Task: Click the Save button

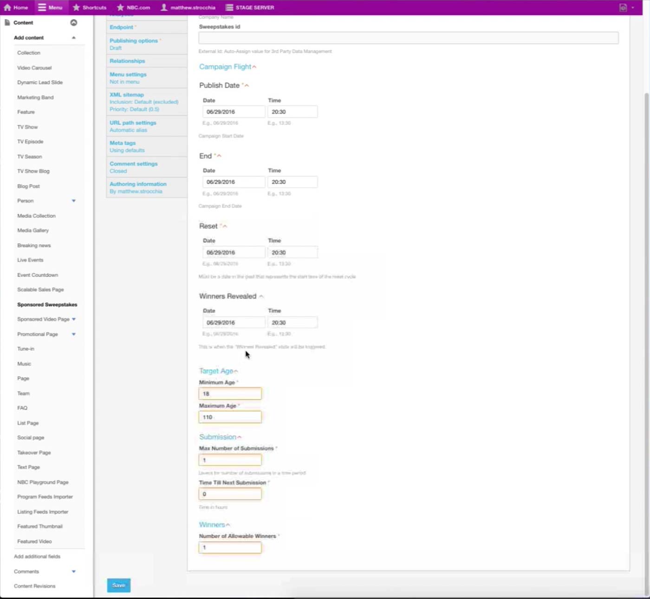Action: tap(119, 585)
